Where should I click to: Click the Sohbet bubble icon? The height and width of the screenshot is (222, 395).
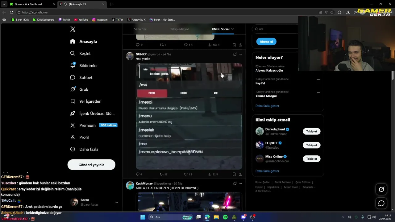[73, 77]
